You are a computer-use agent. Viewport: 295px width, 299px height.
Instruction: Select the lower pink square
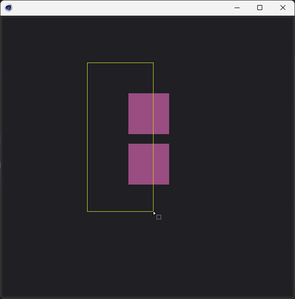coord(149,164)
